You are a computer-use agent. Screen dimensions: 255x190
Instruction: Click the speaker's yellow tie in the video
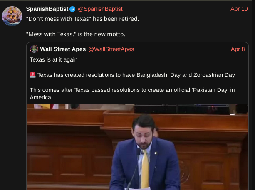pyautogui.click(x=144, y=169)
